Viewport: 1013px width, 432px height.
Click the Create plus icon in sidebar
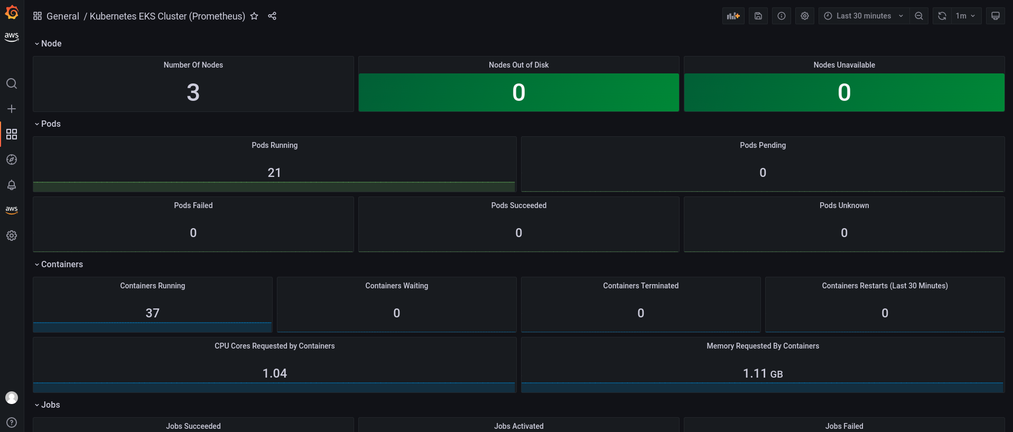click(x=12, y=109)
